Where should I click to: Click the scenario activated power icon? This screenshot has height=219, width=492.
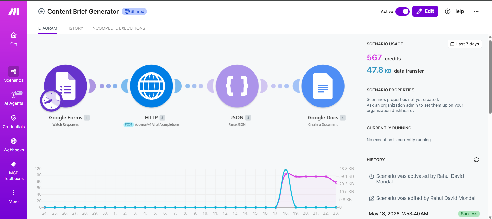tap(371, 176)
